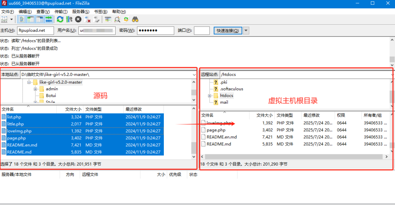Toggle local directory tree view
The height and width of the screenshot is (205, 395).
[x=31, y=19]
